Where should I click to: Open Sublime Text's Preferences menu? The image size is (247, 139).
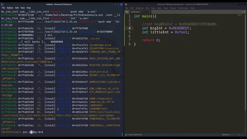coord(183,8)
